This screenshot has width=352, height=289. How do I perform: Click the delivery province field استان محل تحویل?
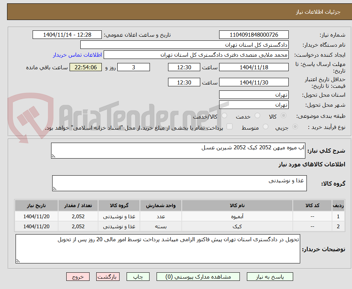(254, 95)
